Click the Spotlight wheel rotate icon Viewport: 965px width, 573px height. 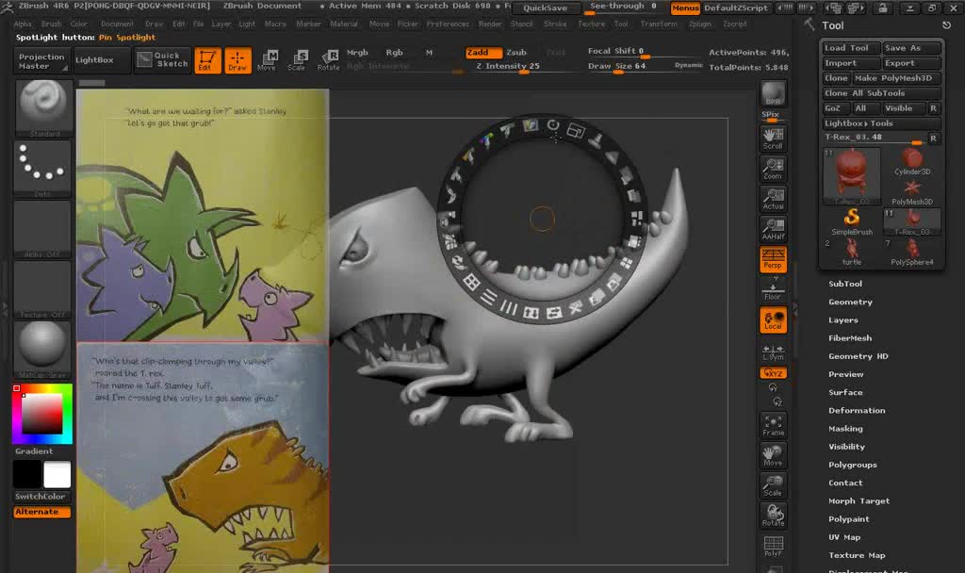click(552, 125)
